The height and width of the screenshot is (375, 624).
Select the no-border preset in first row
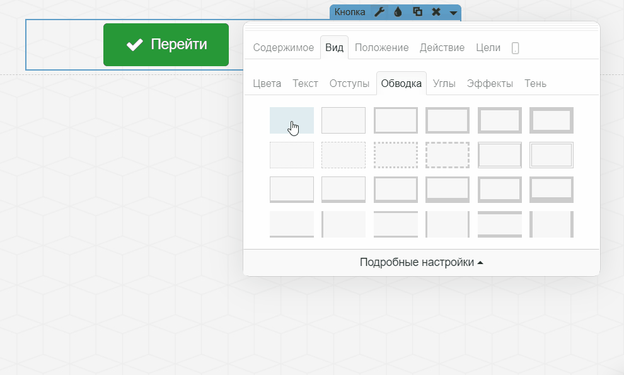(291, 120)
